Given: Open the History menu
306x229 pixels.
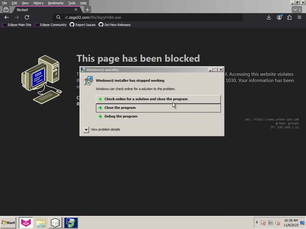Looking at the screenshot, I should [38, 3].
